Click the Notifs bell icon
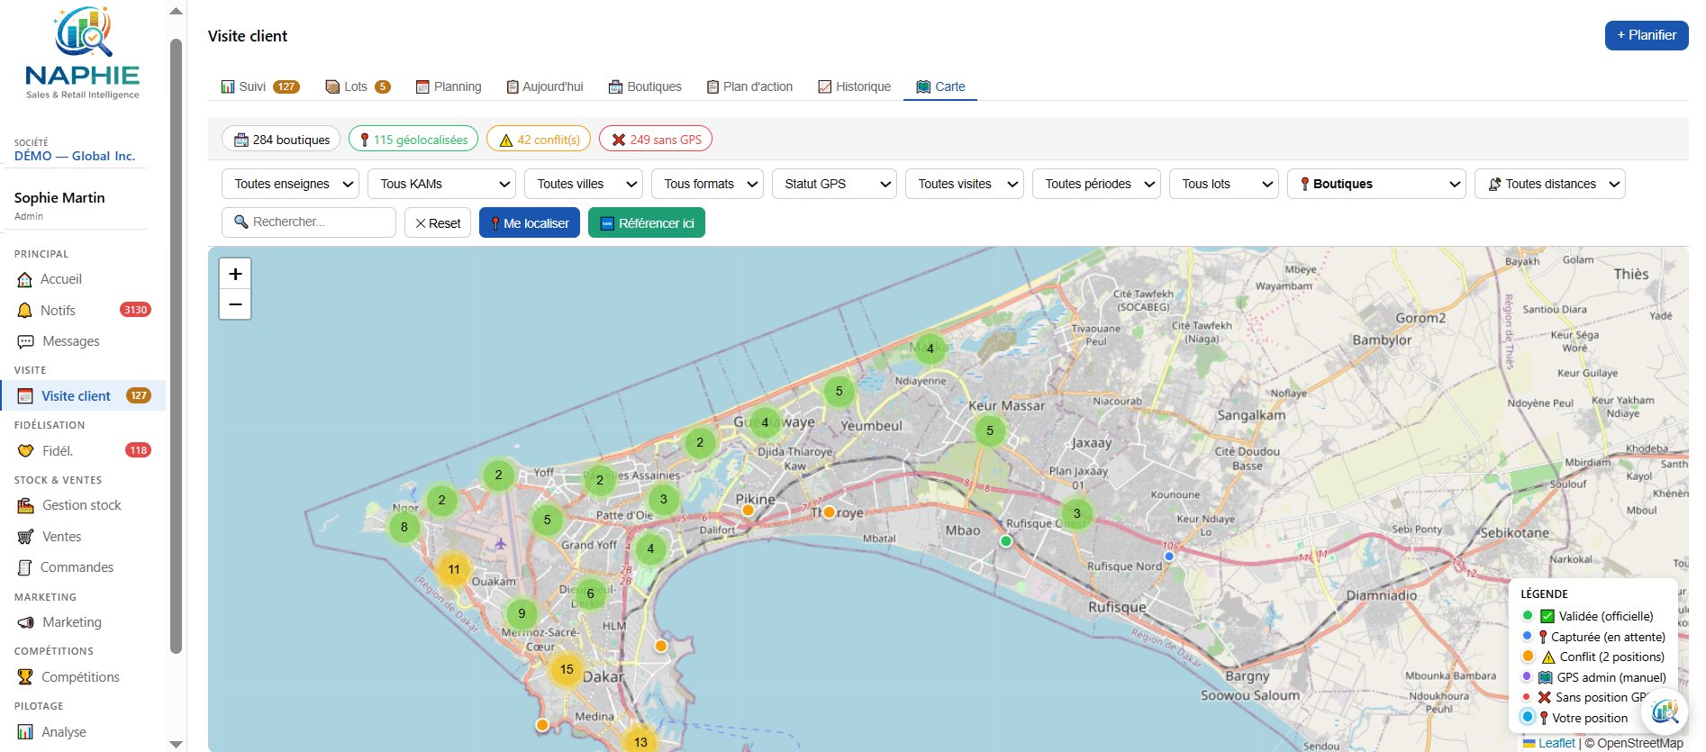 25,311
